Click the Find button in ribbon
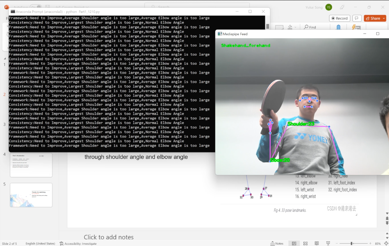The height and width of the screenshot is (246, 389). (x=310, y=27)
